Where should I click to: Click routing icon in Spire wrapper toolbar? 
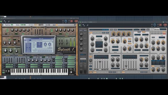click(x=83, y=25)
